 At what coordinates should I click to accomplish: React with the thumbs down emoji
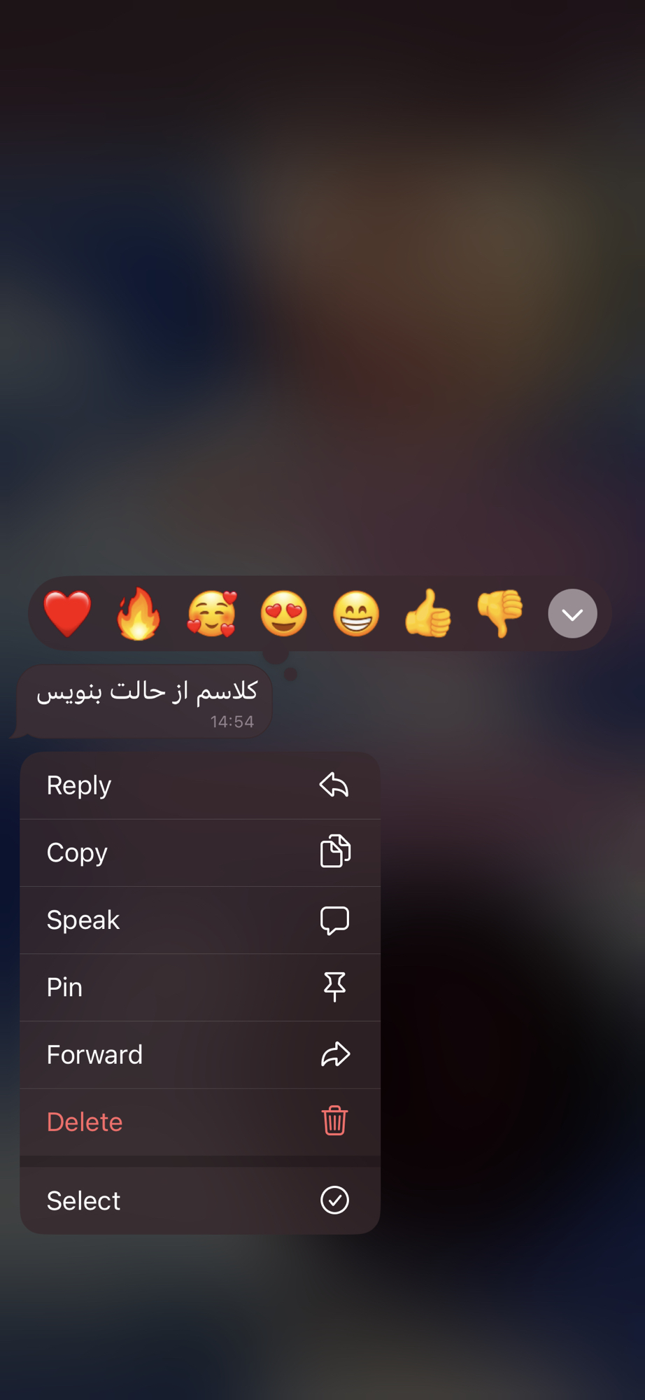pos(500,614)
